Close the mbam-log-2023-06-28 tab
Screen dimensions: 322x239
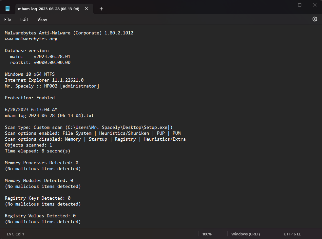click(x=86, y=9)
